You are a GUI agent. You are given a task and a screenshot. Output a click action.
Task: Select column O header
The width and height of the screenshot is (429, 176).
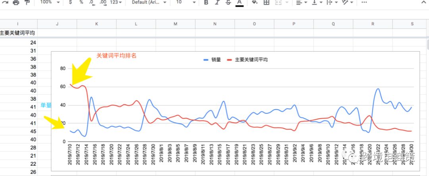click(255, 24)
